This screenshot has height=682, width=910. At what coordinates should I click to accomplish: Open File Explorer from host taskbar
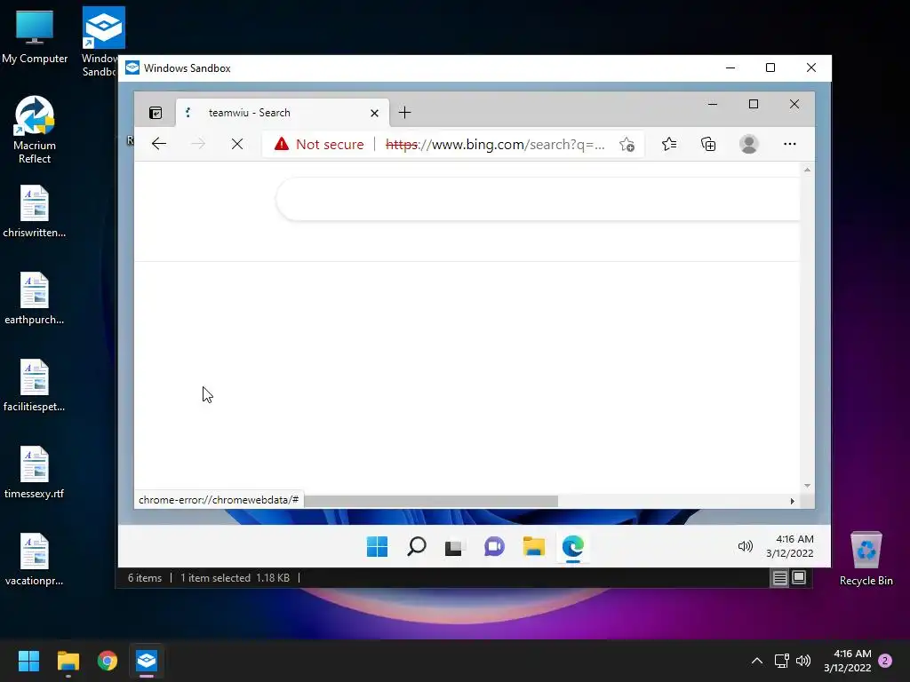(68, 661)
